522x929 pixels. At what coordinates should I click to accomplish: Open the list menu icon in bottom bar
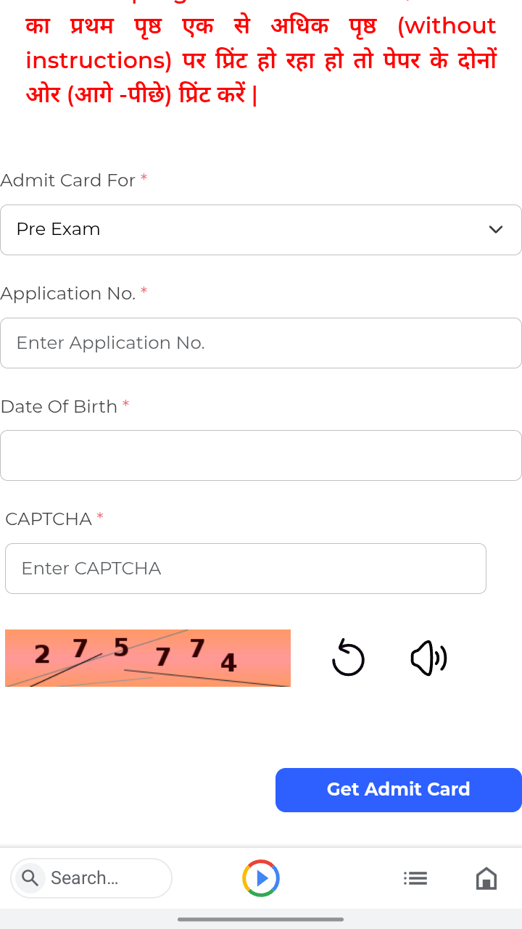[415, 878]
